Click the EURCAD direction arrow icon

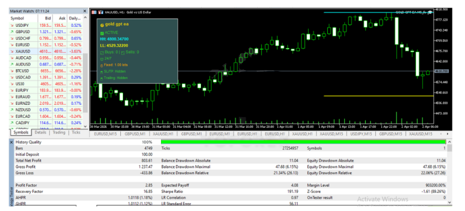pyautogui.click(x=12, y=116)
